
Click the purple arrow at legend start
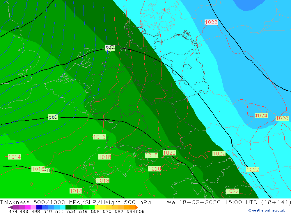10,207
